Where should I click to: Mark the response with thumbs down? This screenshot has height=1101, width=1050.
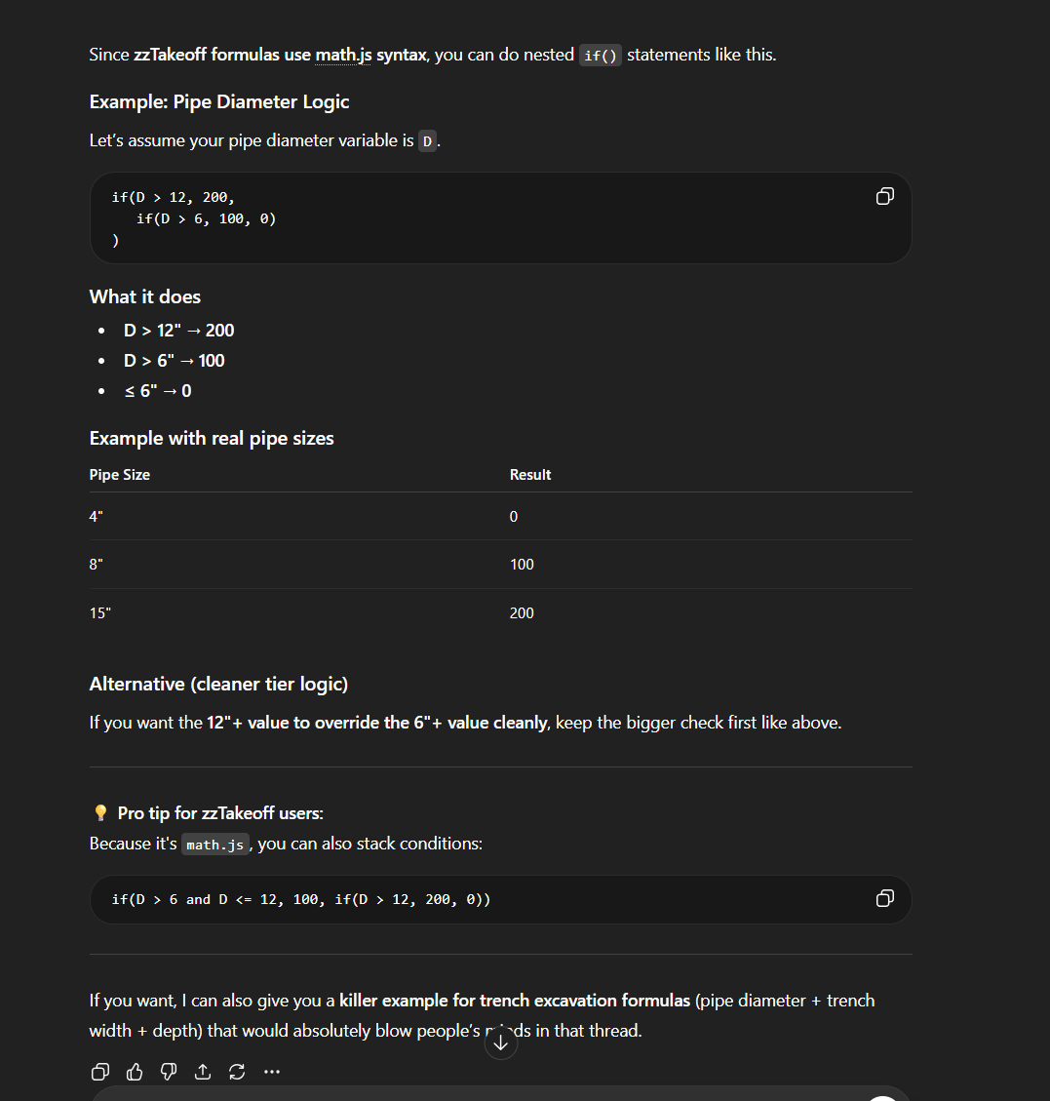pos(169,1072)
